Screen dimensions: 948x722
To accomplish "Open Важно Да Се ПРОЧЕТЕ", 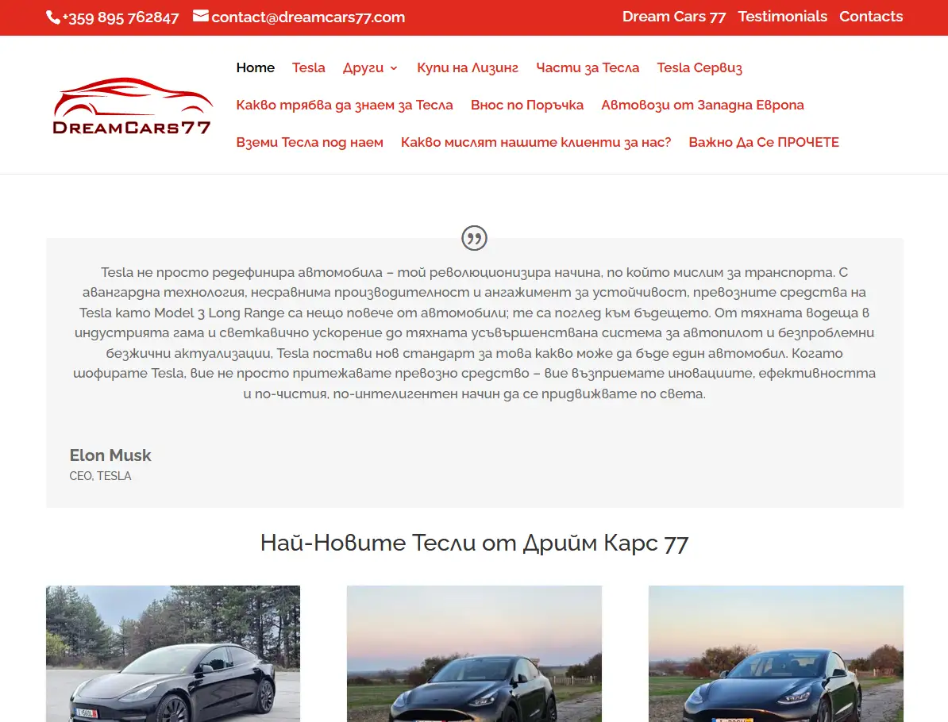I will [x=764, y=142].
